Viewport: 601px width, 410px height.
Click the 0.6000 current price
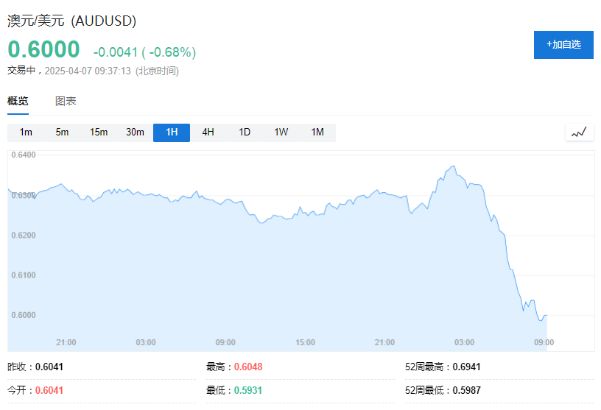coord(43,50)
